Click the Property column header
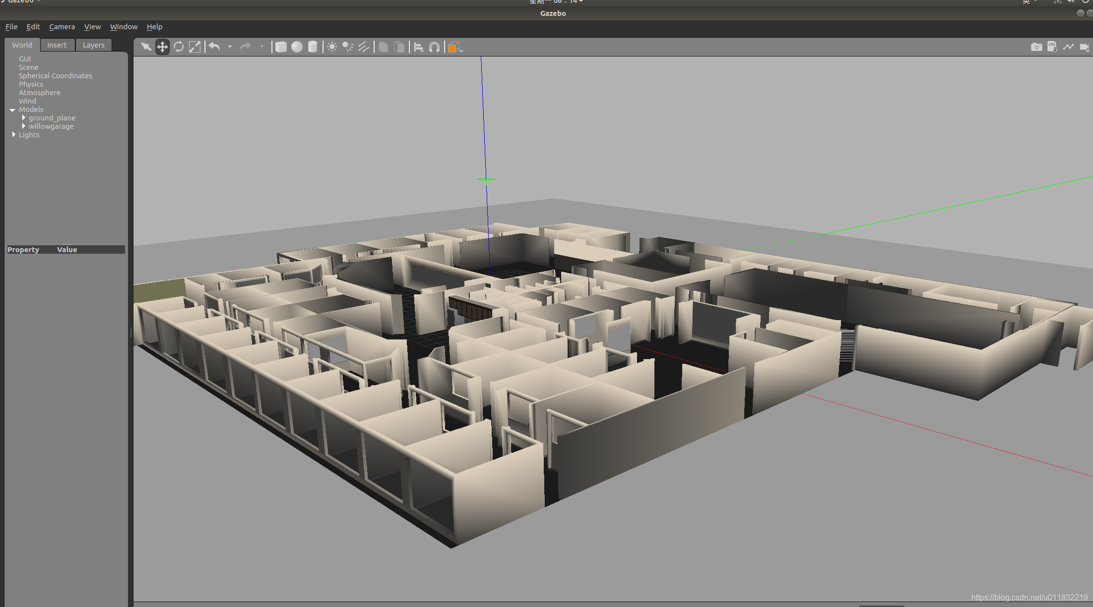This screenshot has width=1093, height=607. tap(23, 250)
